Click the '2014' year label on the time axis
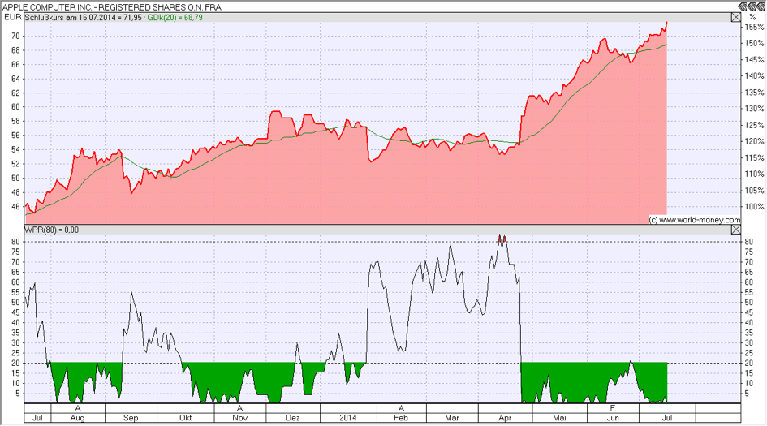The height and width of the screenshot is (426, 767). pos(348,418)
